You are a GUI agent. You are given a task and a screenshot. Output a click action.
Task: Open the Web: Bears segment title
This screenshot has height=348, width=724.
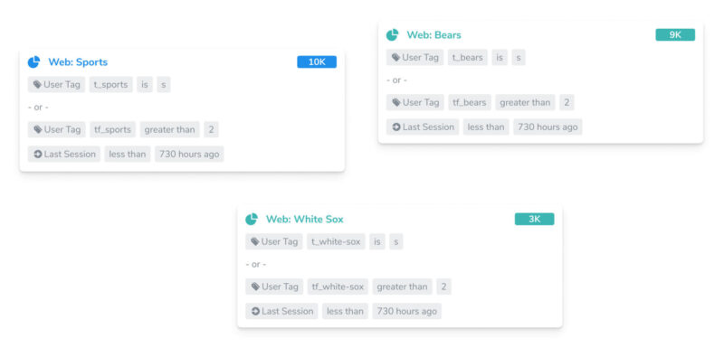[433, 34]
